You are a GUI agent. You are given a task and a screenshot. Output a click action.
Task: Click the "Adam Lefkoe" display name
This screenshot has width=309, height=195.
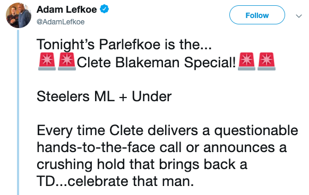66,10
